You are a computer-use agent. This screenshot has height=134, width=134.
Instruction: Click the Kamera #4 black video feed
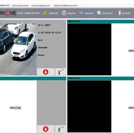coord(89,107)
